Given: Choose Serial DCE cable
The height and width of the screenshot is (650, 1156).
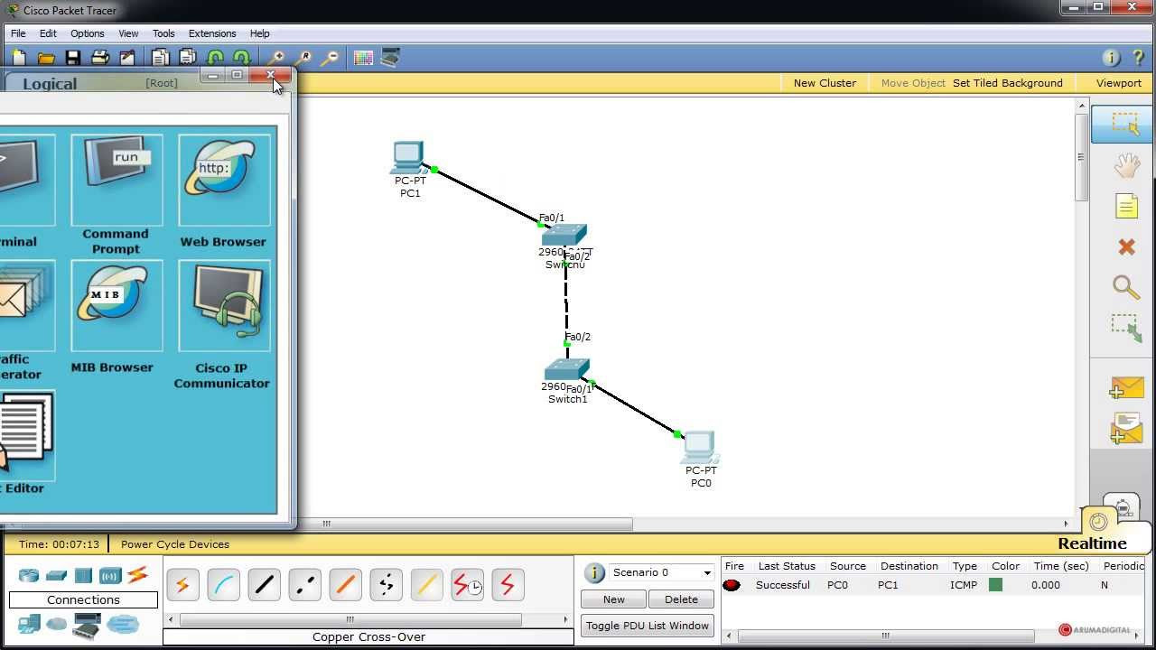Looking at the screenshot, I should point(467,585).
